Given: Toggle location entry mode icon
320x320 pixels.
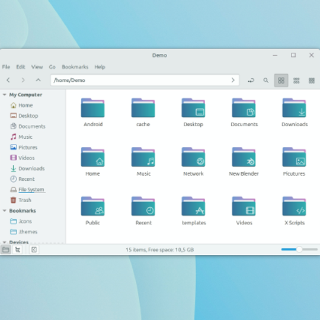Looking at the screenshot, I should tap(251, 81).
